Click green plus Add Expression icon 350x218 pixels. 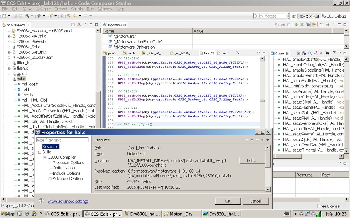(296, 25)
